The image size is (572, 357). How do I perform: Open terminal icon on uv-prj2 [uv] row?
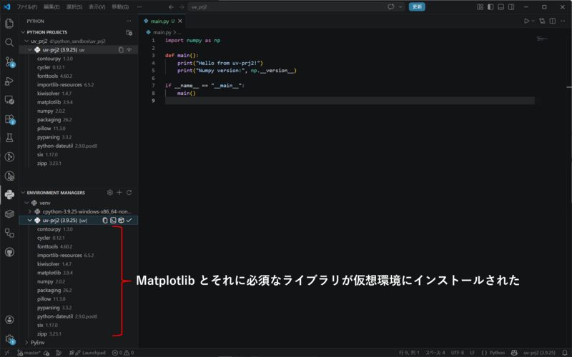click(113, 221)
